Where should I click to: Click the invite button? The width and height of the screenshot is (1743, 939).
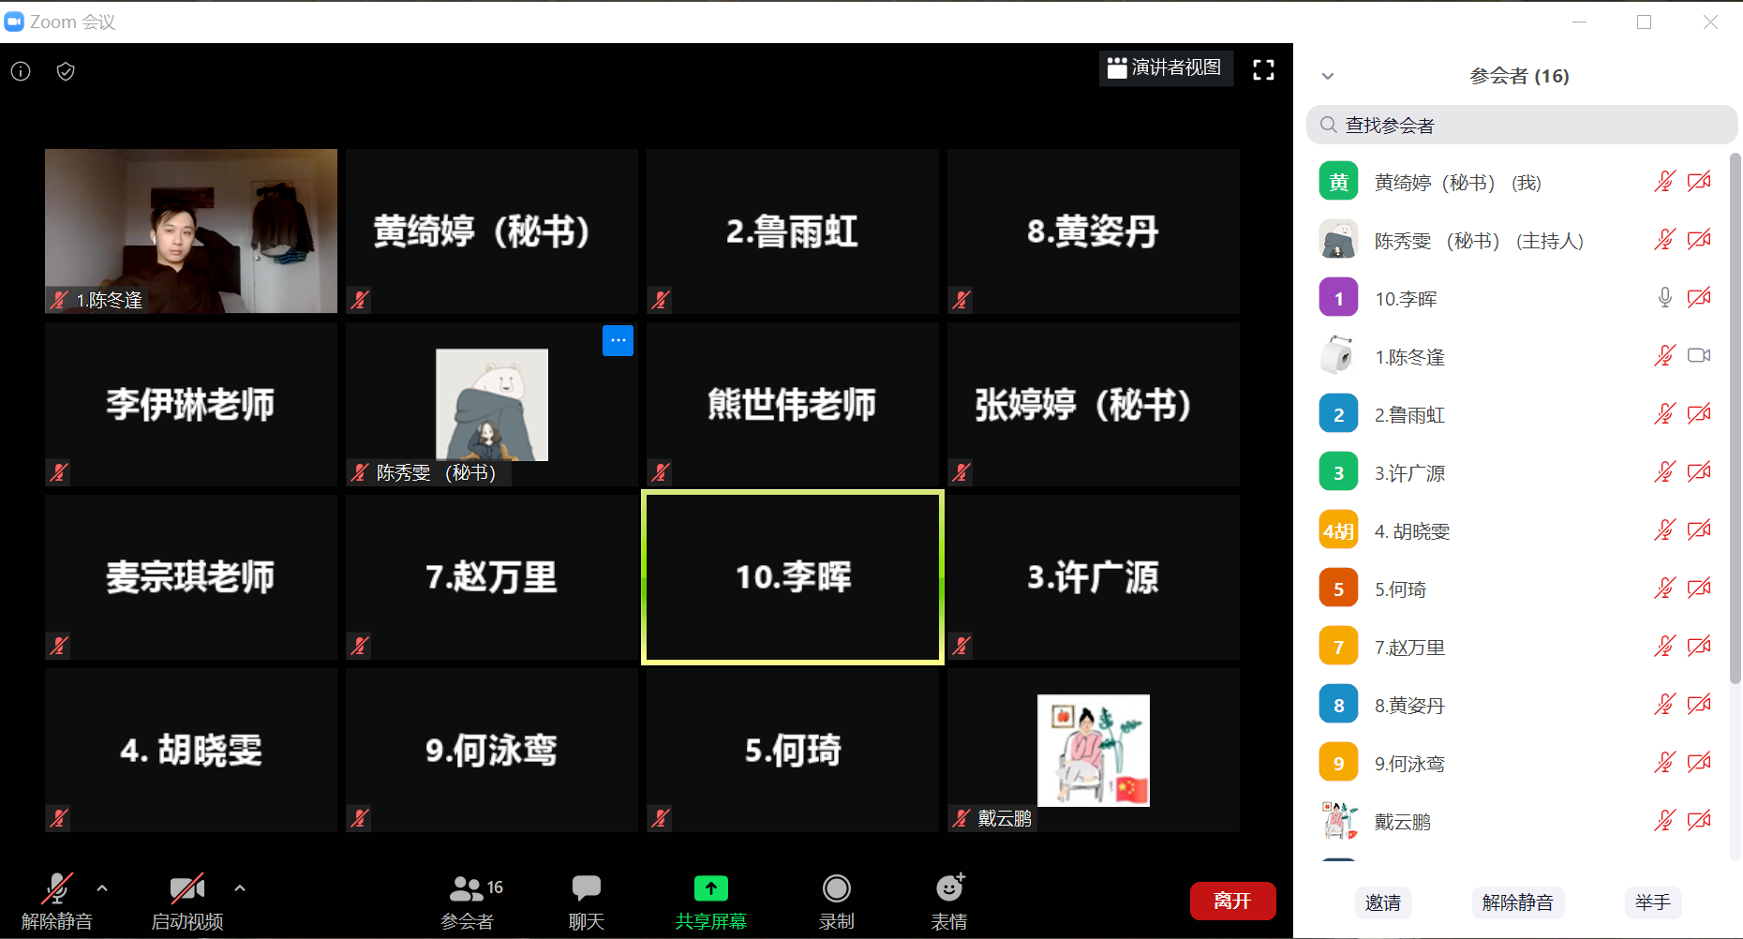click(x=1382, y=902)
